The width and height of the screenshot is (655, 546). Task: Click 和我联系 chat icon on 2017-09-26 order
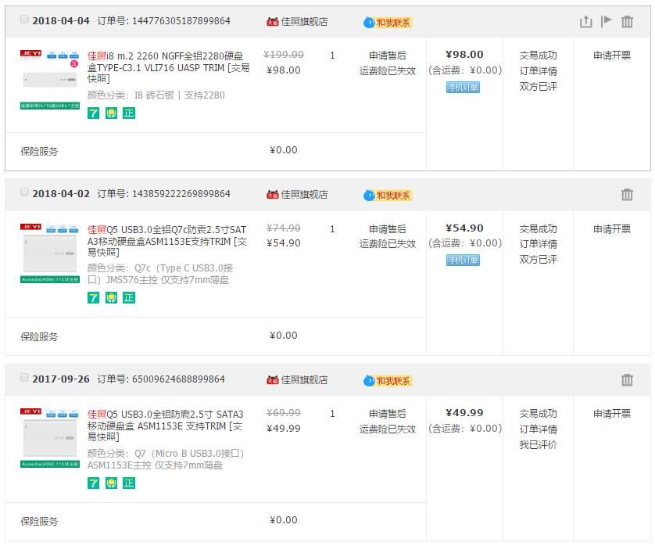pos(388,381)
